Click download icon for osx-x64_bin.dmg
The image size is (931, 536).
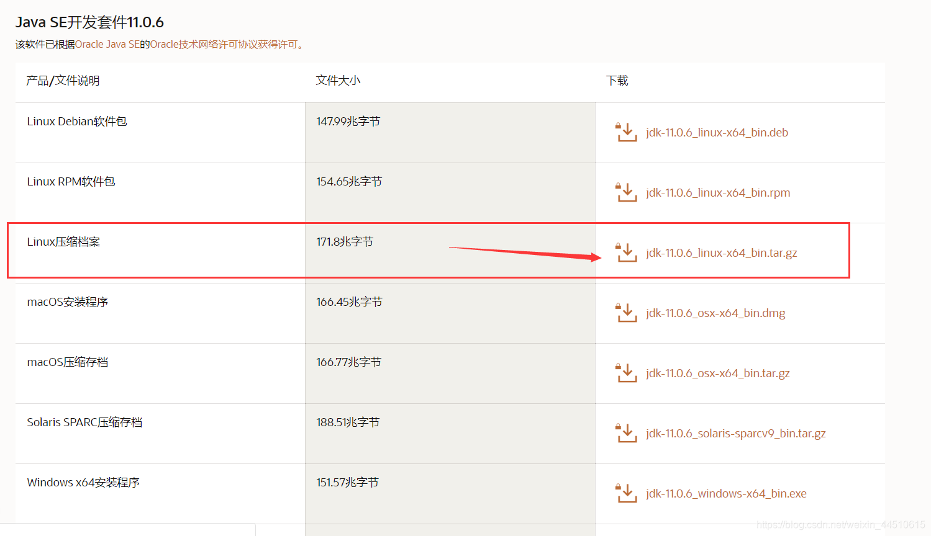point(626,313)
